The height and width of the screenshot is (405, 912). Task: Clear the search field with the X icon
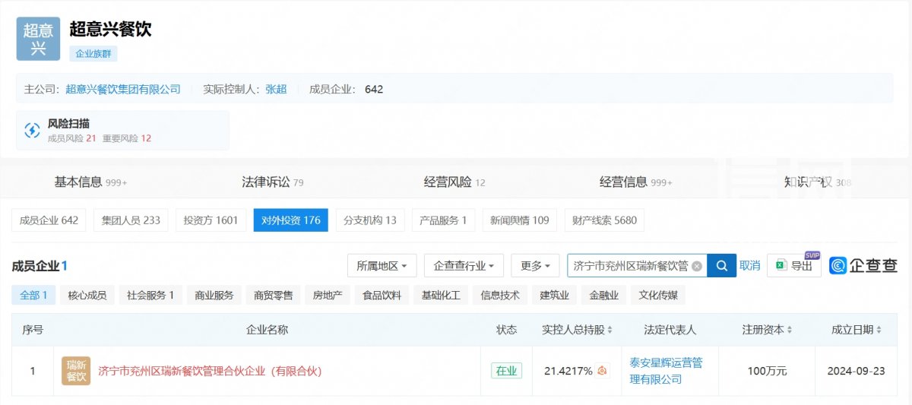[697, 266]
